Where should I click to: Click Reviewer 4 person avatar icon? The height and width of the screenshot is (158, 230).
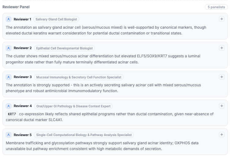point(9,106)
